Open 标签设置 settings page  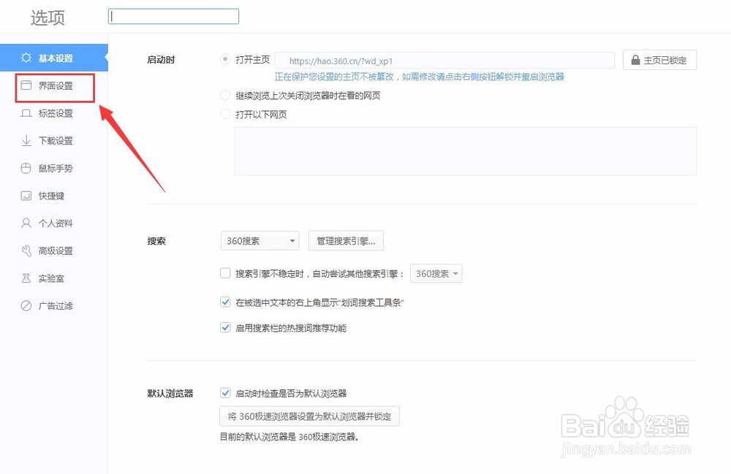54,113
